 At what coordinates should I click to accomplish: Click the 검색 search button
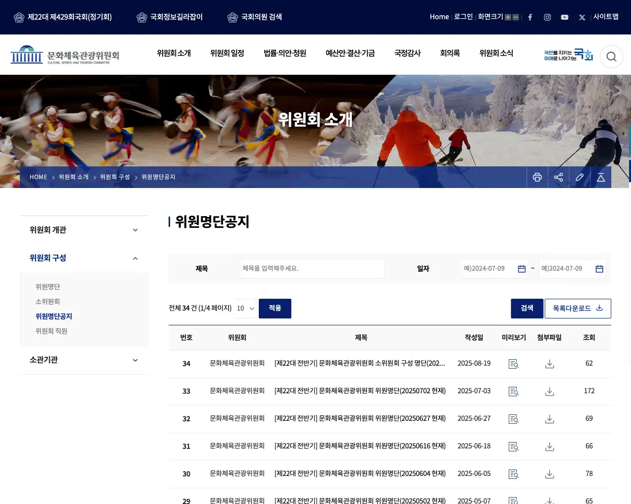point(527,309)
